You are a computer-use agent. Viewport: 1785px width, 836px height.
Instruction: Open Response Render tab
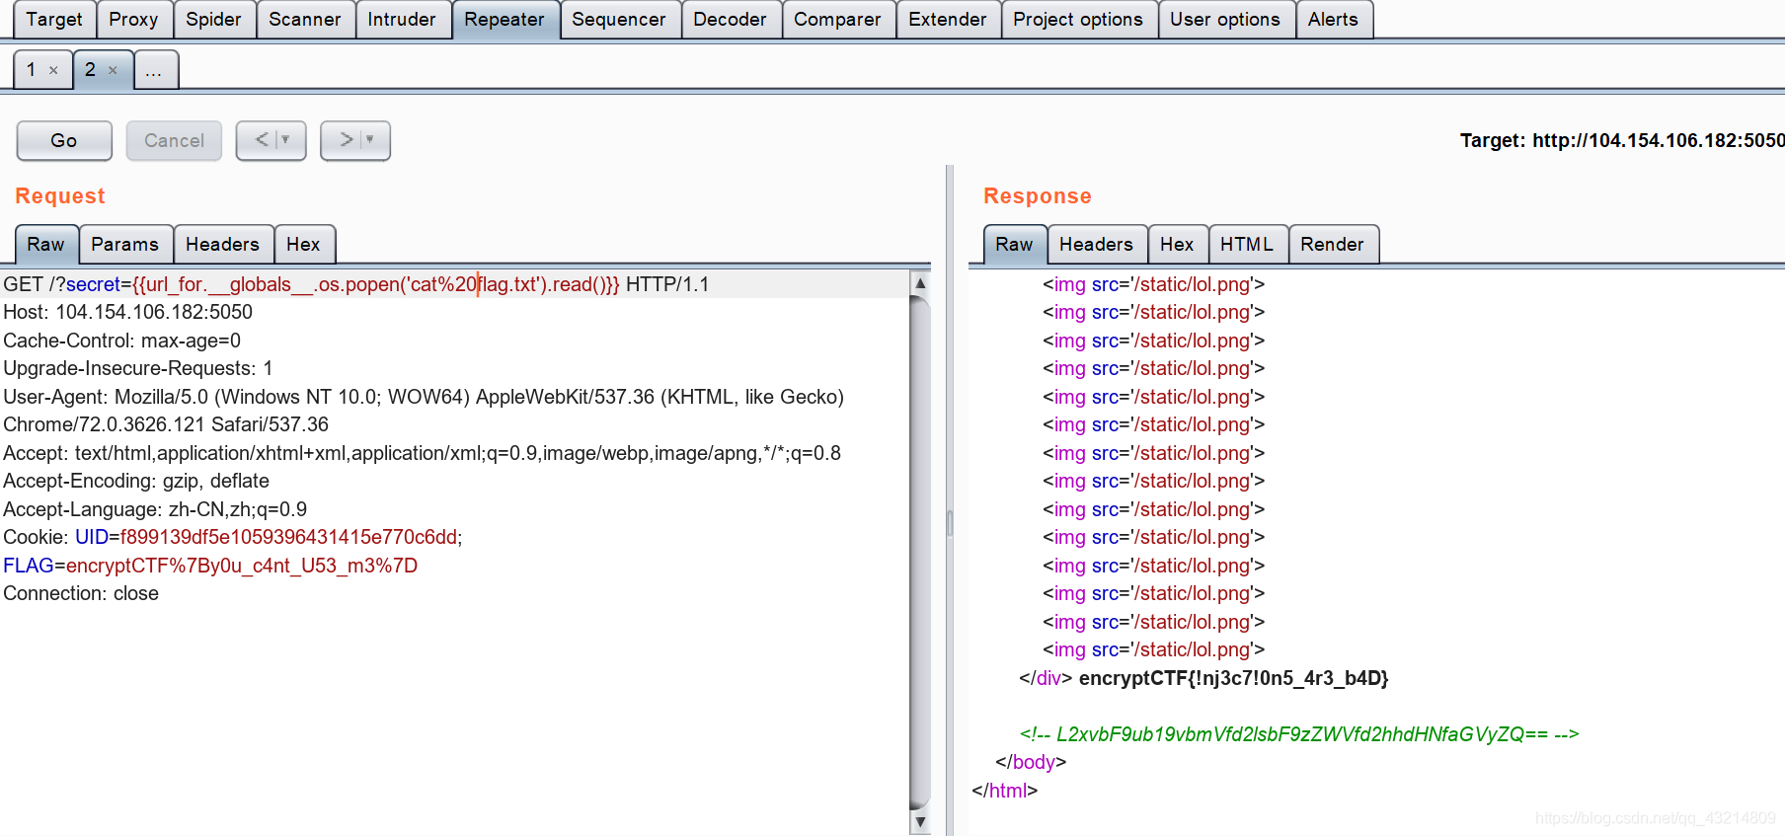(x=1332, y=244)
